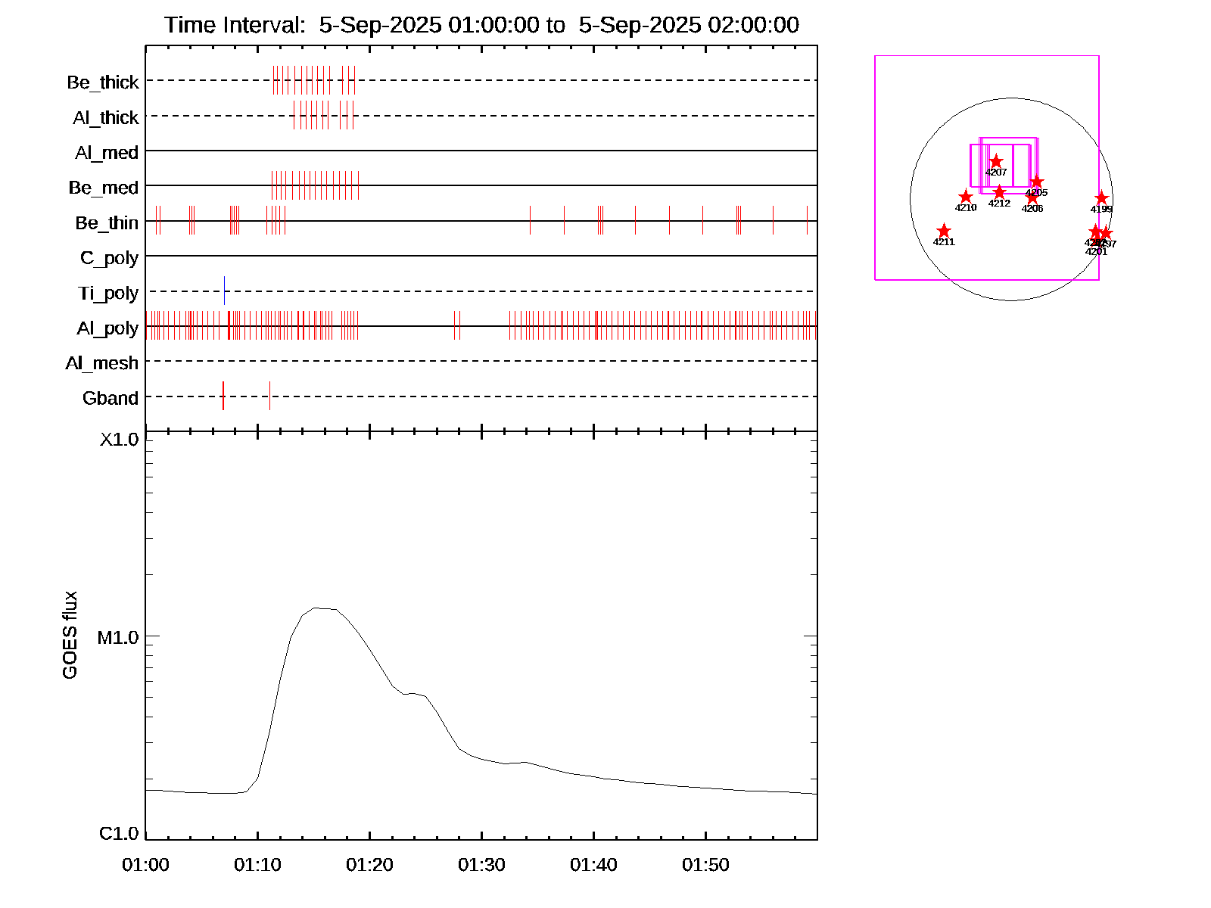Click the red star for region 4207
Viewport: 1211px width, 908px height.
996,161
